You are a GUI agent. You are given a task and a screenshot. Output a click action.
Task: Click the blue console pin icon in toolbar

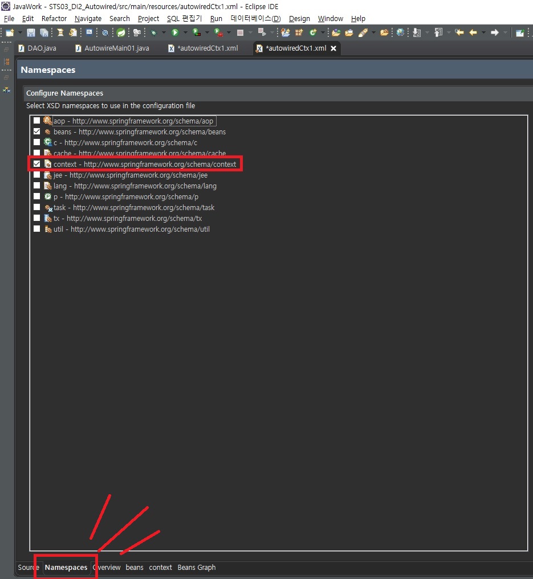[x=89, y=32]
